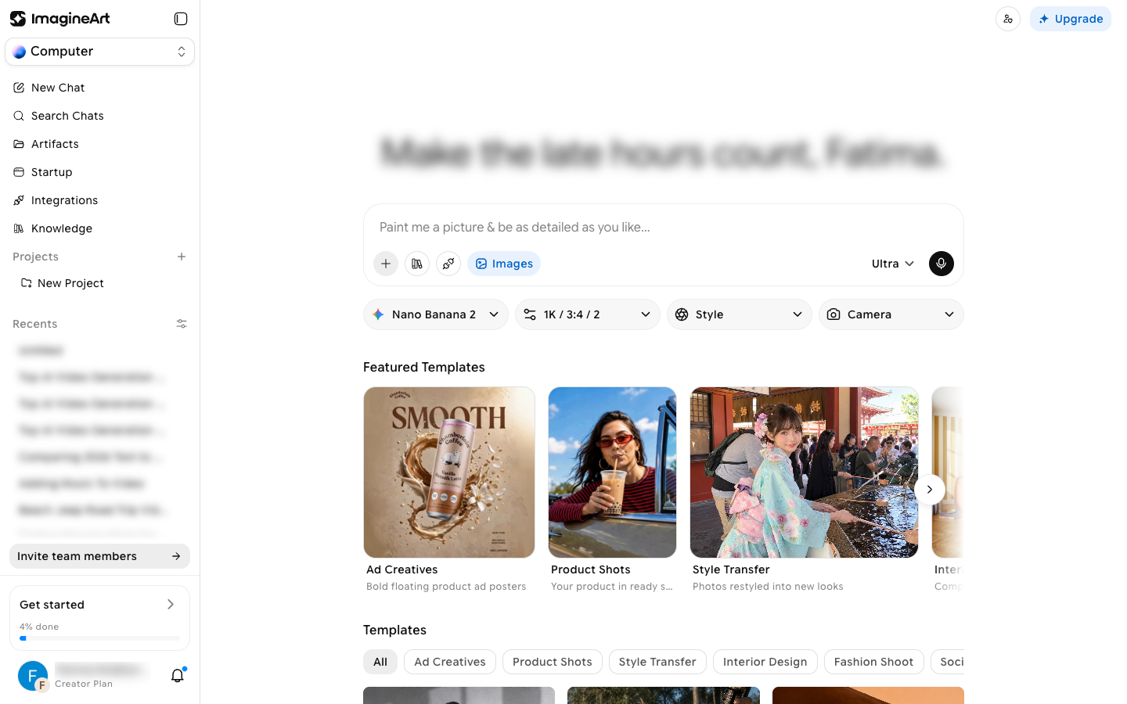This screenshot has width=1127, height=704.
Task: Open the Ad Creatives featured template
Action: click(449, 472)
